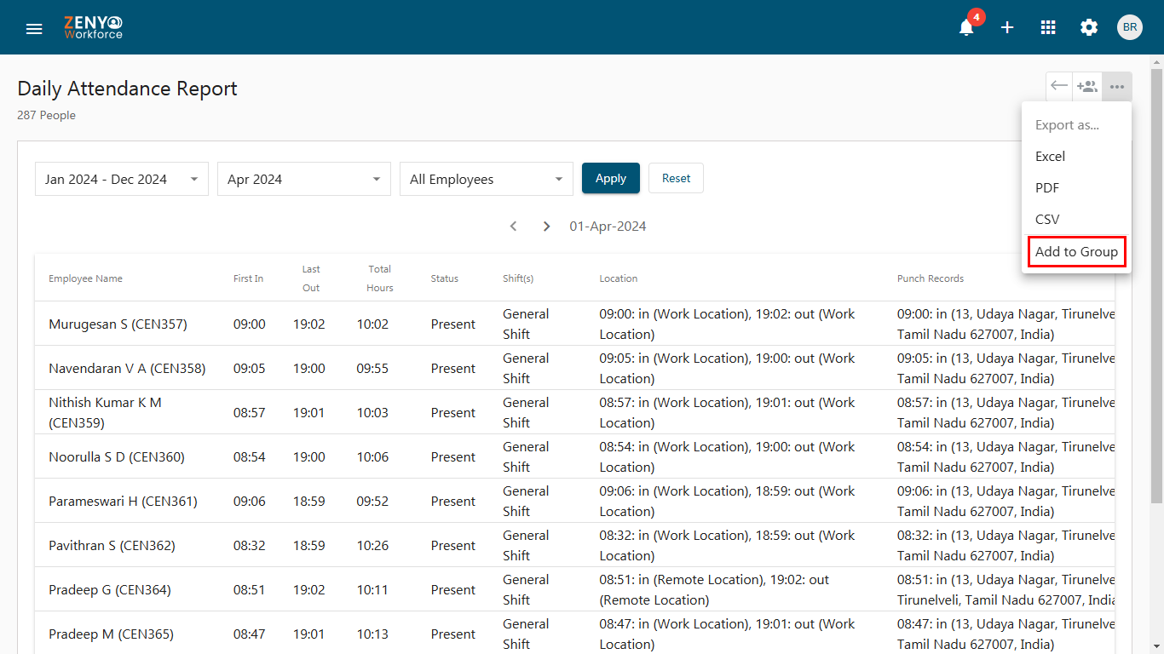Click the back arrow button
Screen dimensions: 1164x654
[x=1059, y=86]
